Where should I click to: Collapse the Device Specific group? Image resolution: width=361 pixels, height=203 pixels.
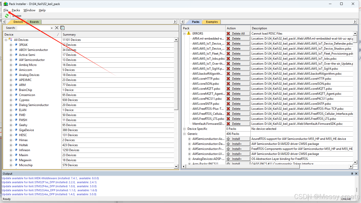[184, 129]
